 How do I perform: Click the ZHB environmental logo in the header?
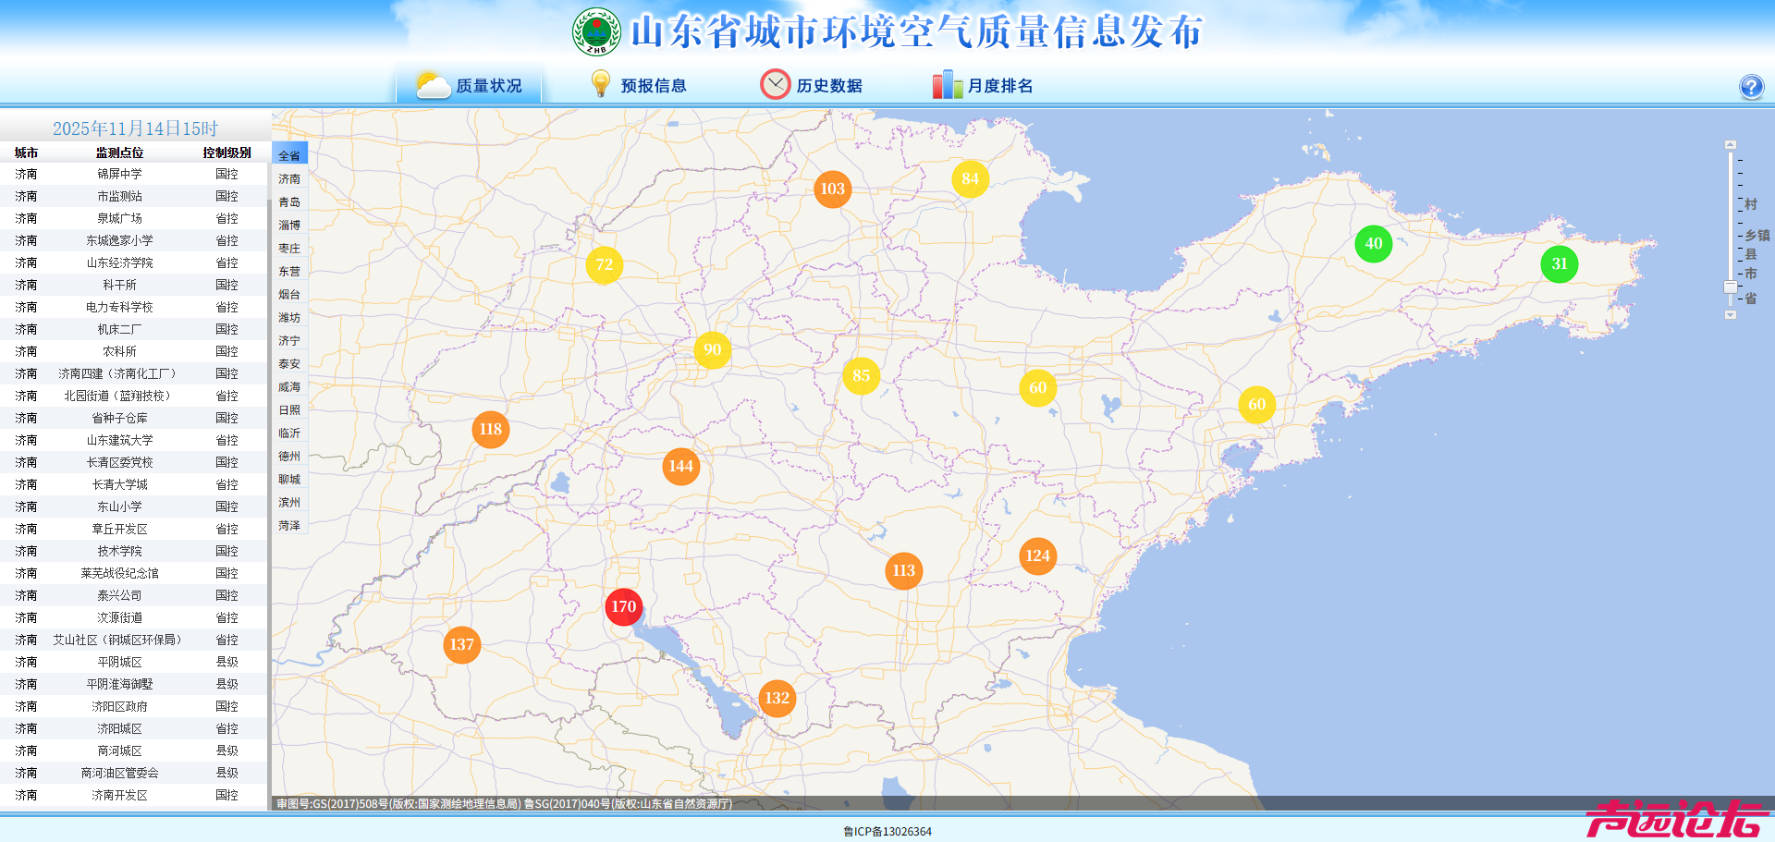[x=596, y=31]
